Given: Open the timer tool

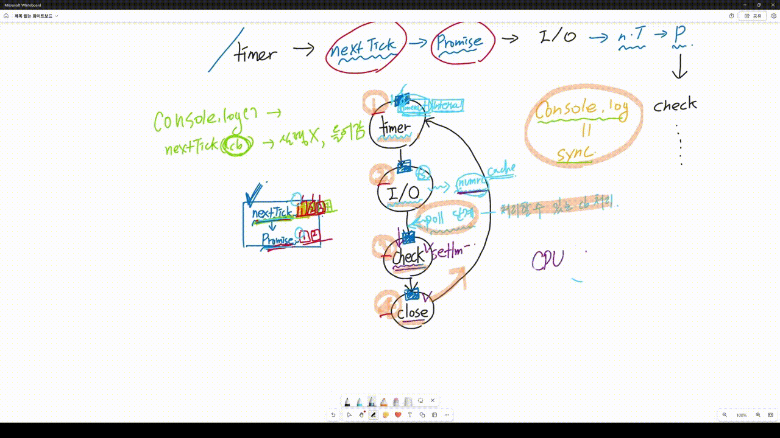Looking at the screenshot, I should (x=731, y=16).
